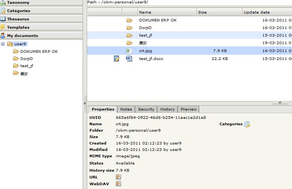Collapse the user9 tree node
This screenshot has height=189, width=292.
3,44
